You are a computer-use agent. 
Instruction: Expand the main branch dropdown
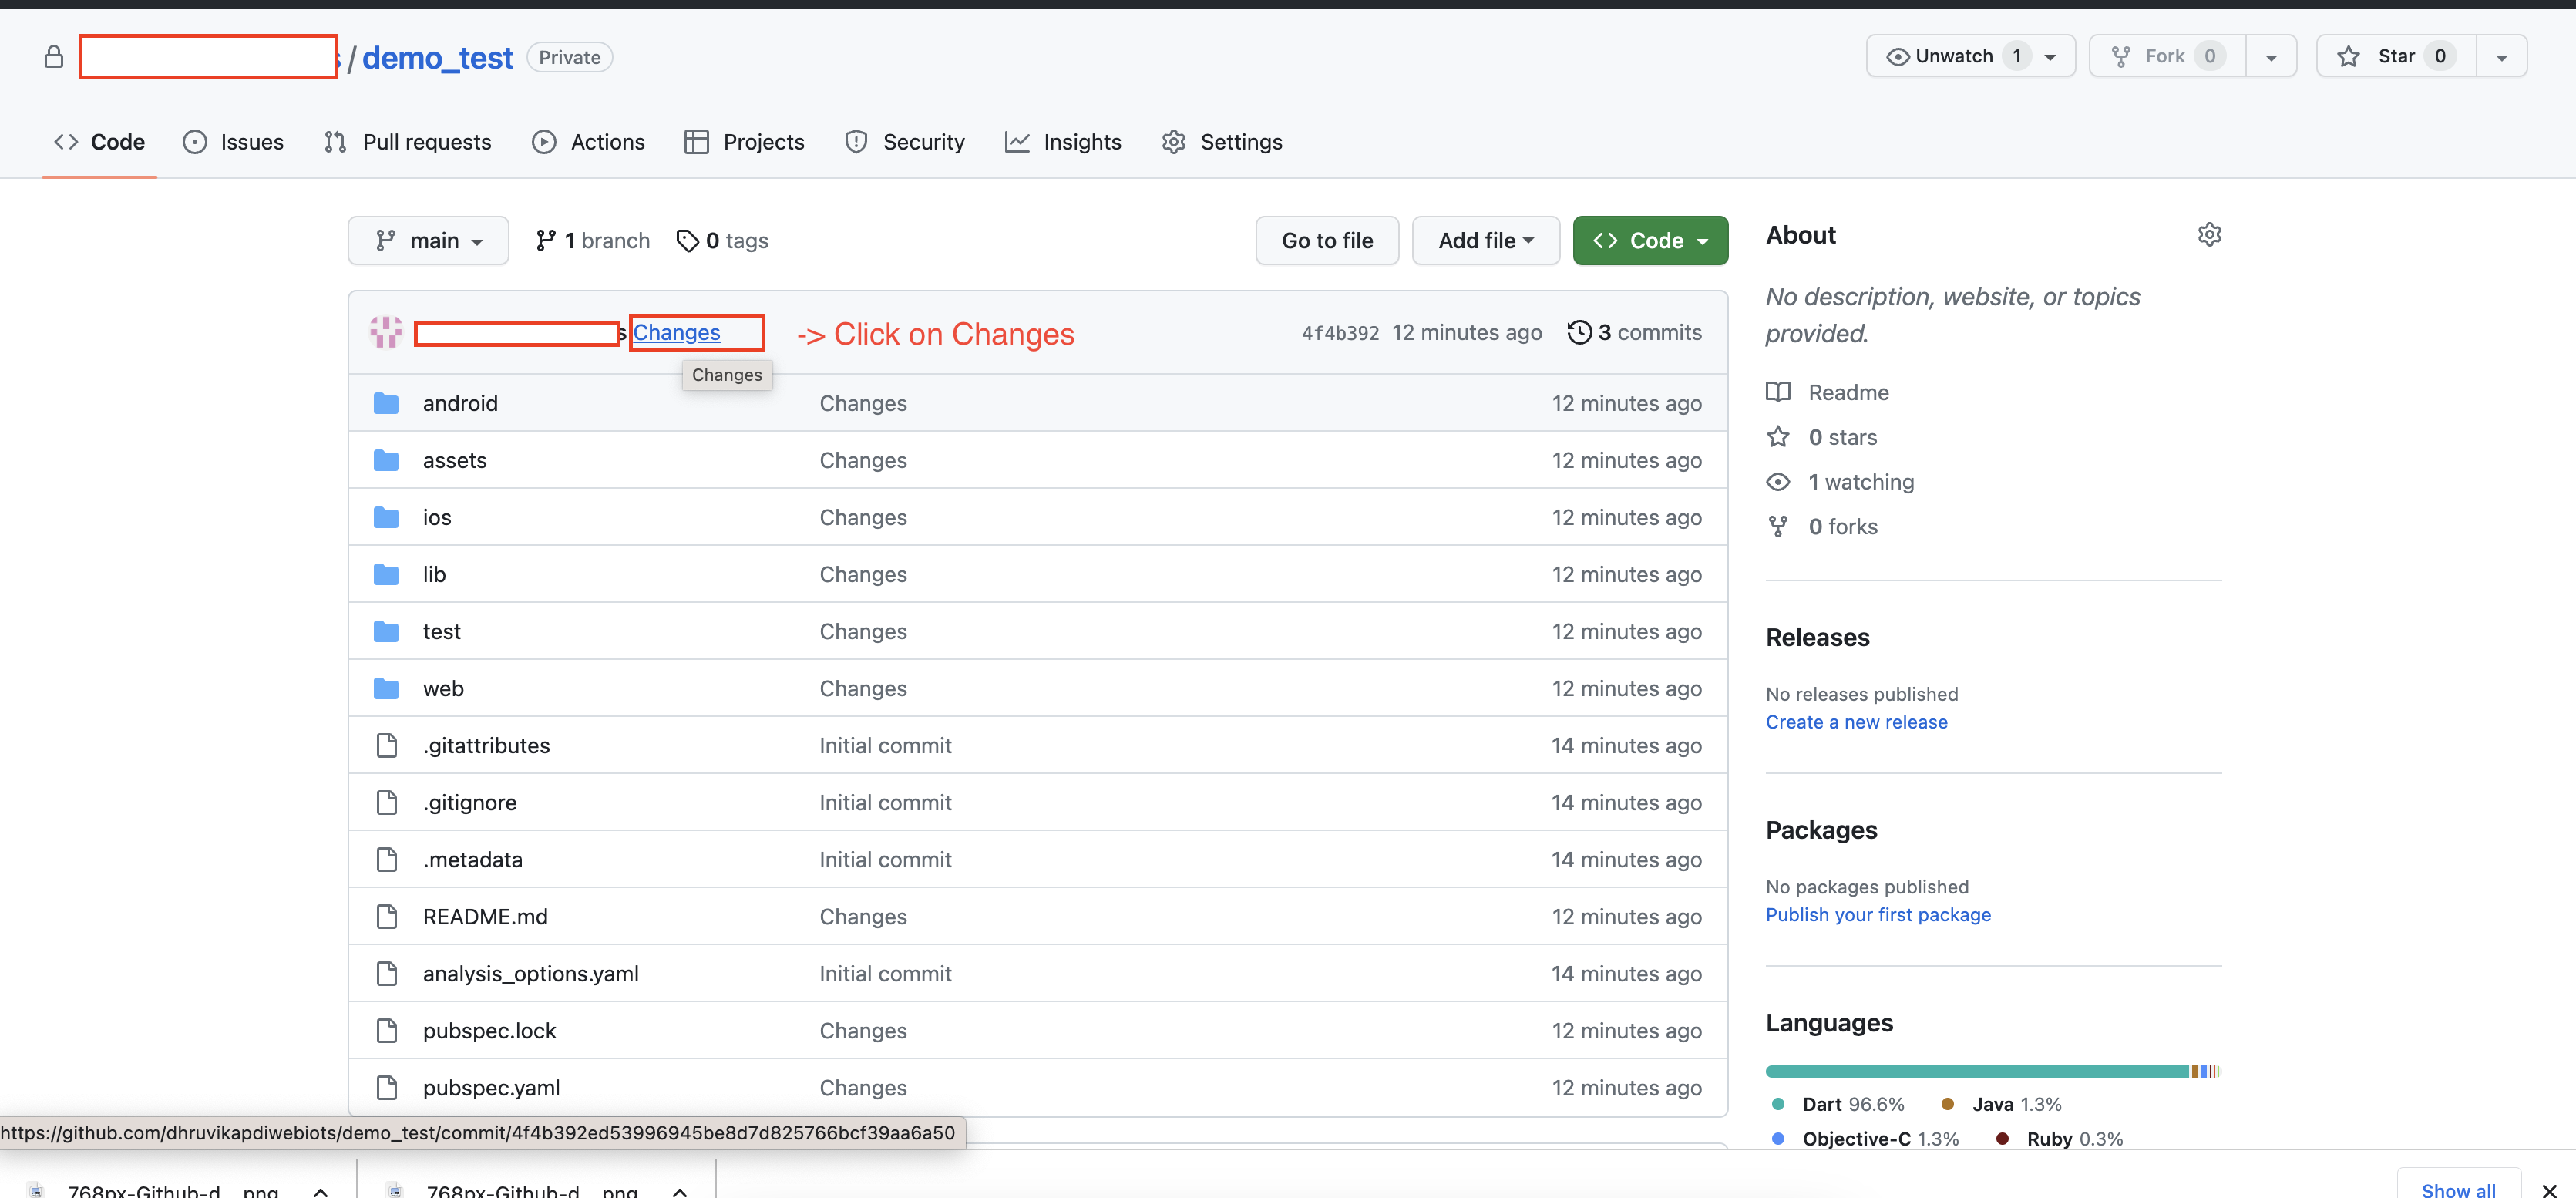coord(428,240)
